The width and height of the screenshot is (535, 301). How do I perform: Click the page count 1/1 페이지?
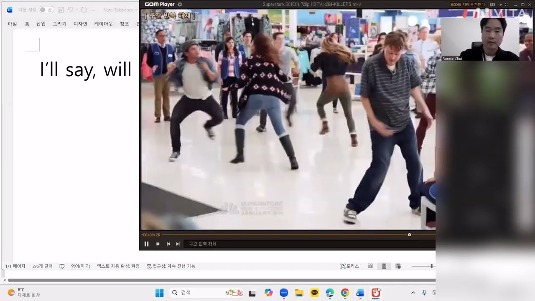pos(15,266)
